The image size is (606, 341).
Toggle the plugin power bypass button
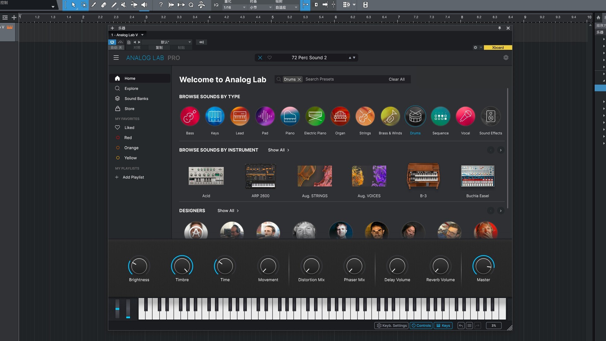[x=112, y=42]
